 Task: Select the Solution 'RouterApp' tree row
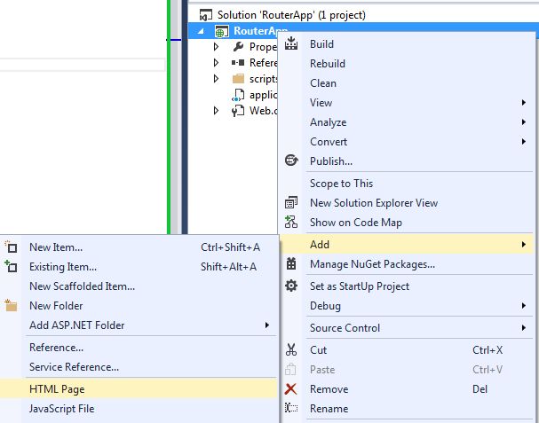point(363,15)
